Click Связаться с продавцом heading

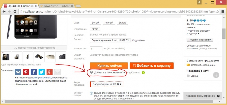tap(203, 61)
